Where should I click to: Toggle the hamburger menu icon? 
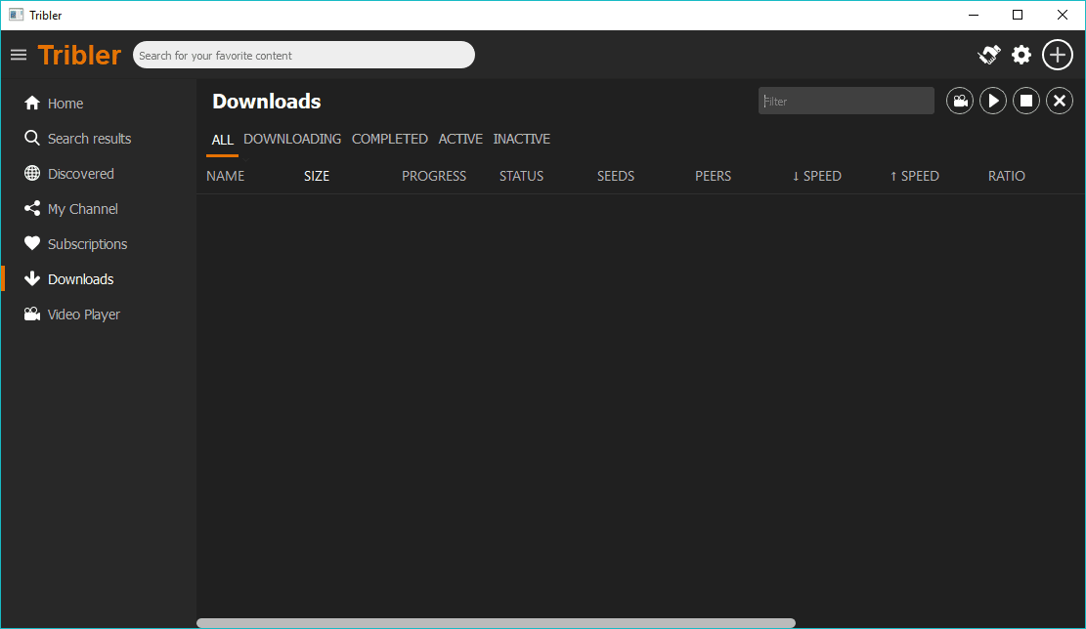pos(19,55)
